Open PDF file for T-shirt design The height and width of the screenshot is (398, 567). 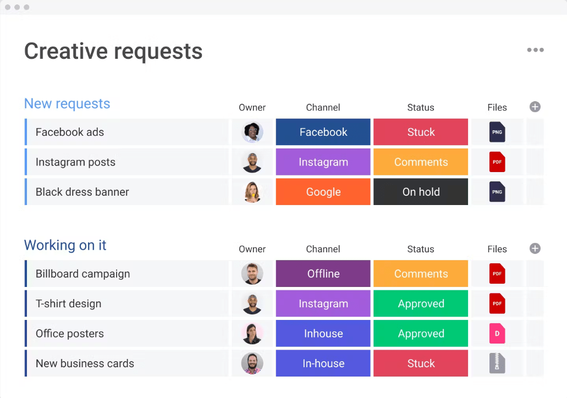(x=497, y=303)
